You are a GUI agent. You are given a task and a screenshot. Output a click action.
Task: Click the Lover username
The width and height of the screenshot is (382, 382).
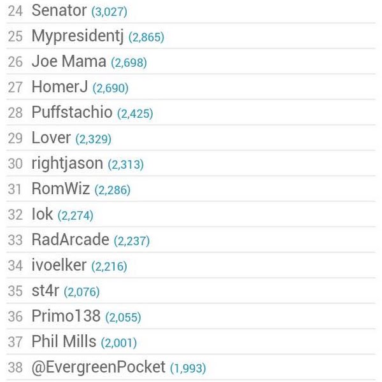click(51, 138)
